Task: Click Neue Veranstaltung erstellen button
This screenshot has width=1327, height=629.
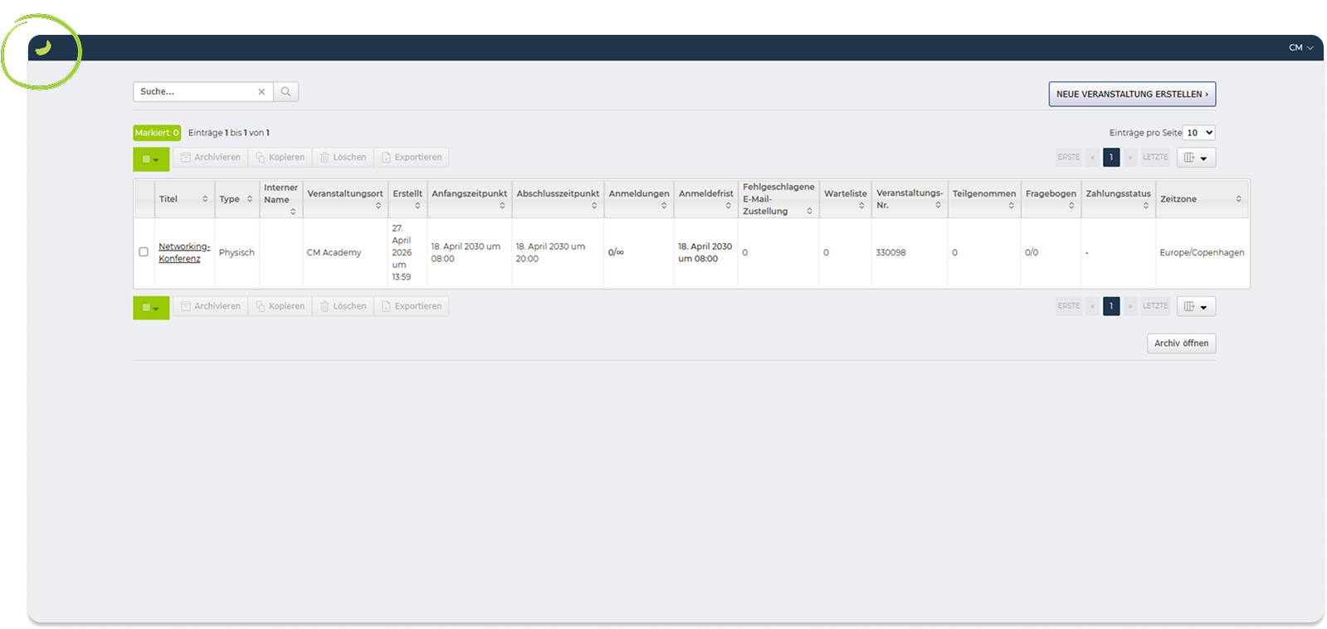Action: click(x=1132, y=95)
